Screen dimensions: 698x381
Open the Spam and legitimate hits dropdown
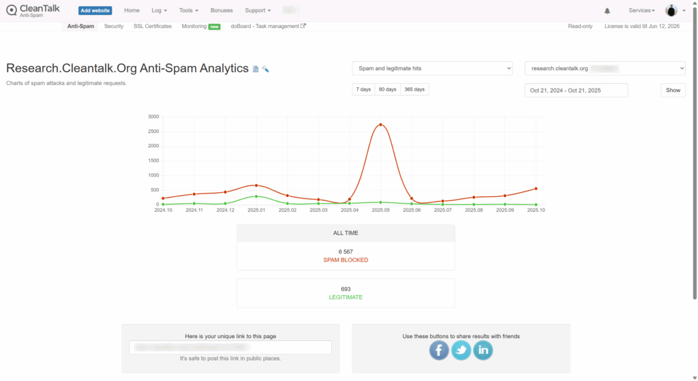(x=432, y=68)
